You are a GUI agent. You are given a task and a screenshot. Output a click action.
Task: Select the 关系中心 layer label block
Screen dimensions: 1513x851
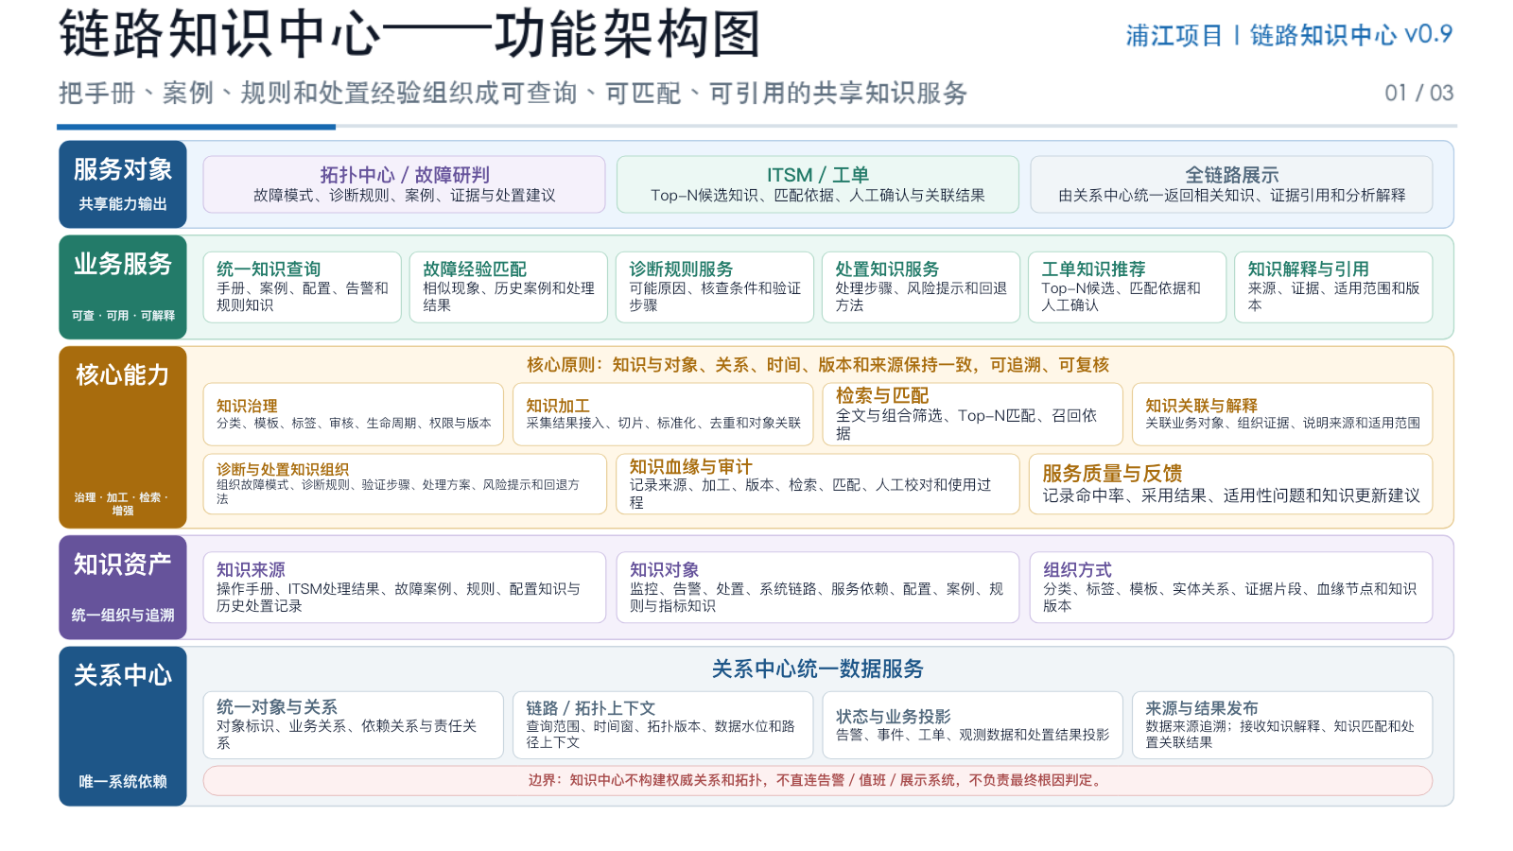point(123,726)
